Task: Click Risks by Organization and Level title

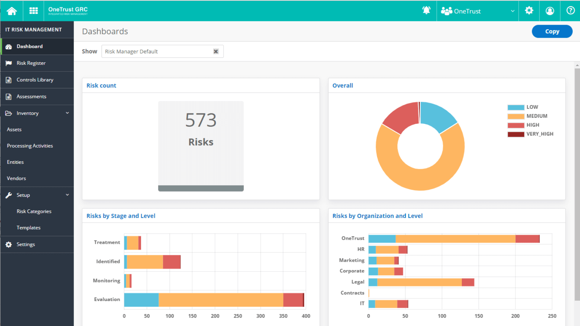Action: click(x=377, y=216)
